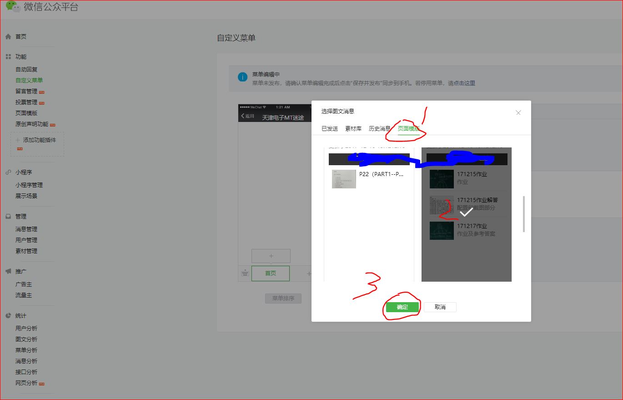
Task: Add a submenu with the plus above 首页
Action: tap(271, 256)
